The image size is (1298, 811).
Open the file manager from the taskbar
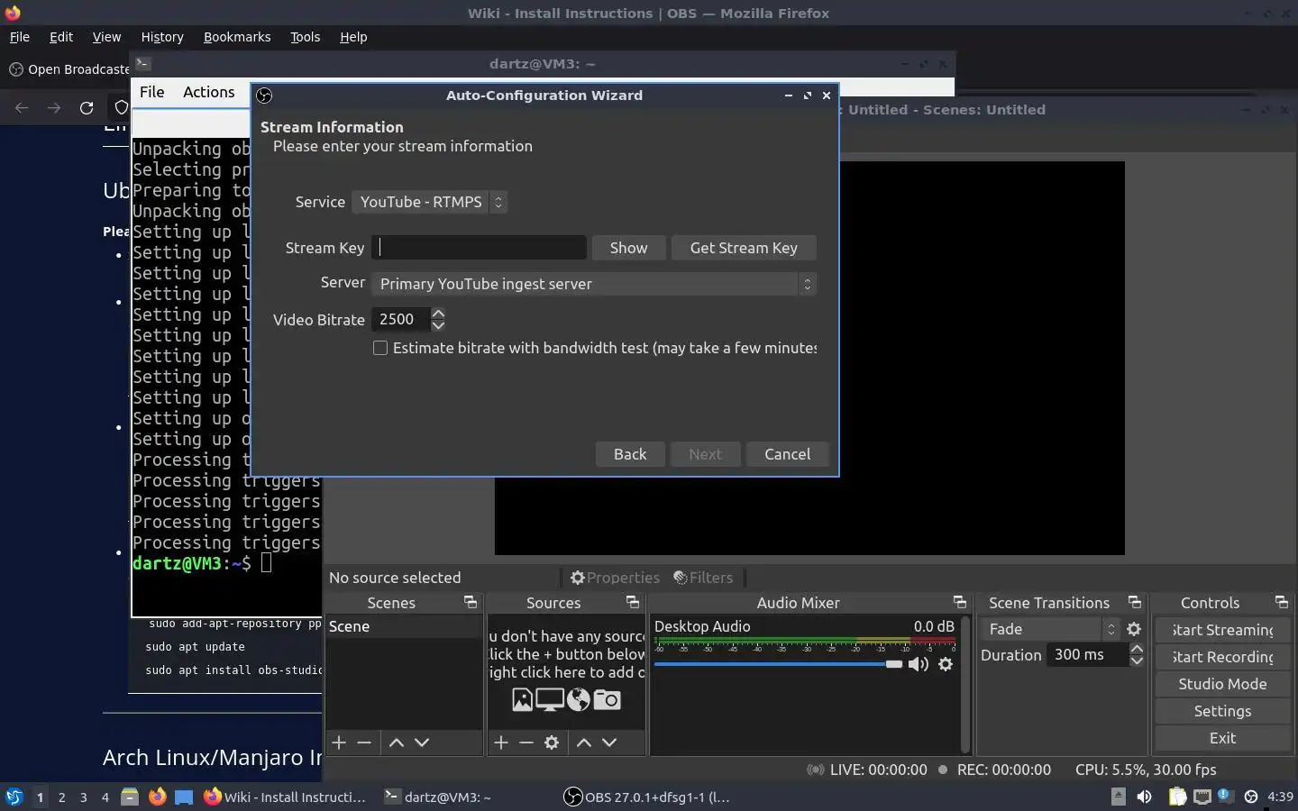[130, 797]
